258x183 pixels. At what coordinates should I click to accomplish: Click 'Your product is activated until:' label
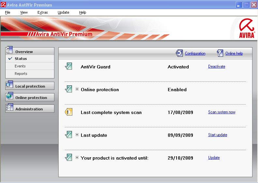(115, 158)
